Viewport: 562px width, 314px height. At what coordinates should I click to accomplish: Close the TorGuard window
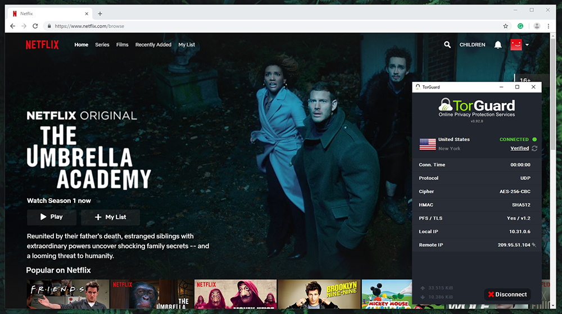(533, 87)
